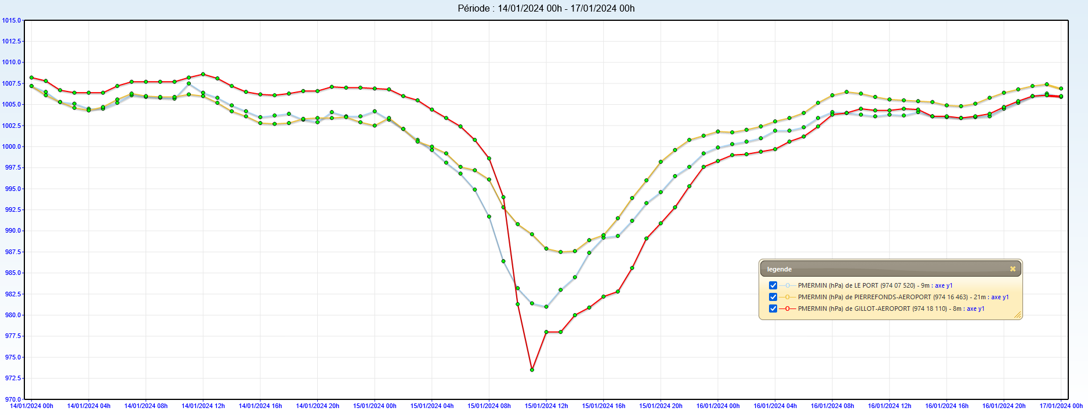The height and width of the screenshot is (415, 1088).
Task: Click the y-axis label '1015.0'
Action: pos(11,20)
